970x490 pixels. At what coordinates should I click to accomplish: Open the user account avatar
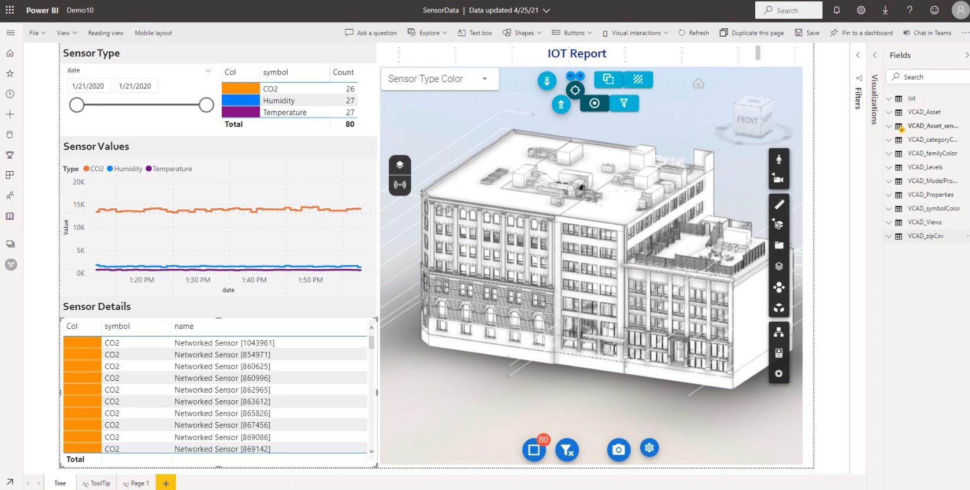coord(960,10)
